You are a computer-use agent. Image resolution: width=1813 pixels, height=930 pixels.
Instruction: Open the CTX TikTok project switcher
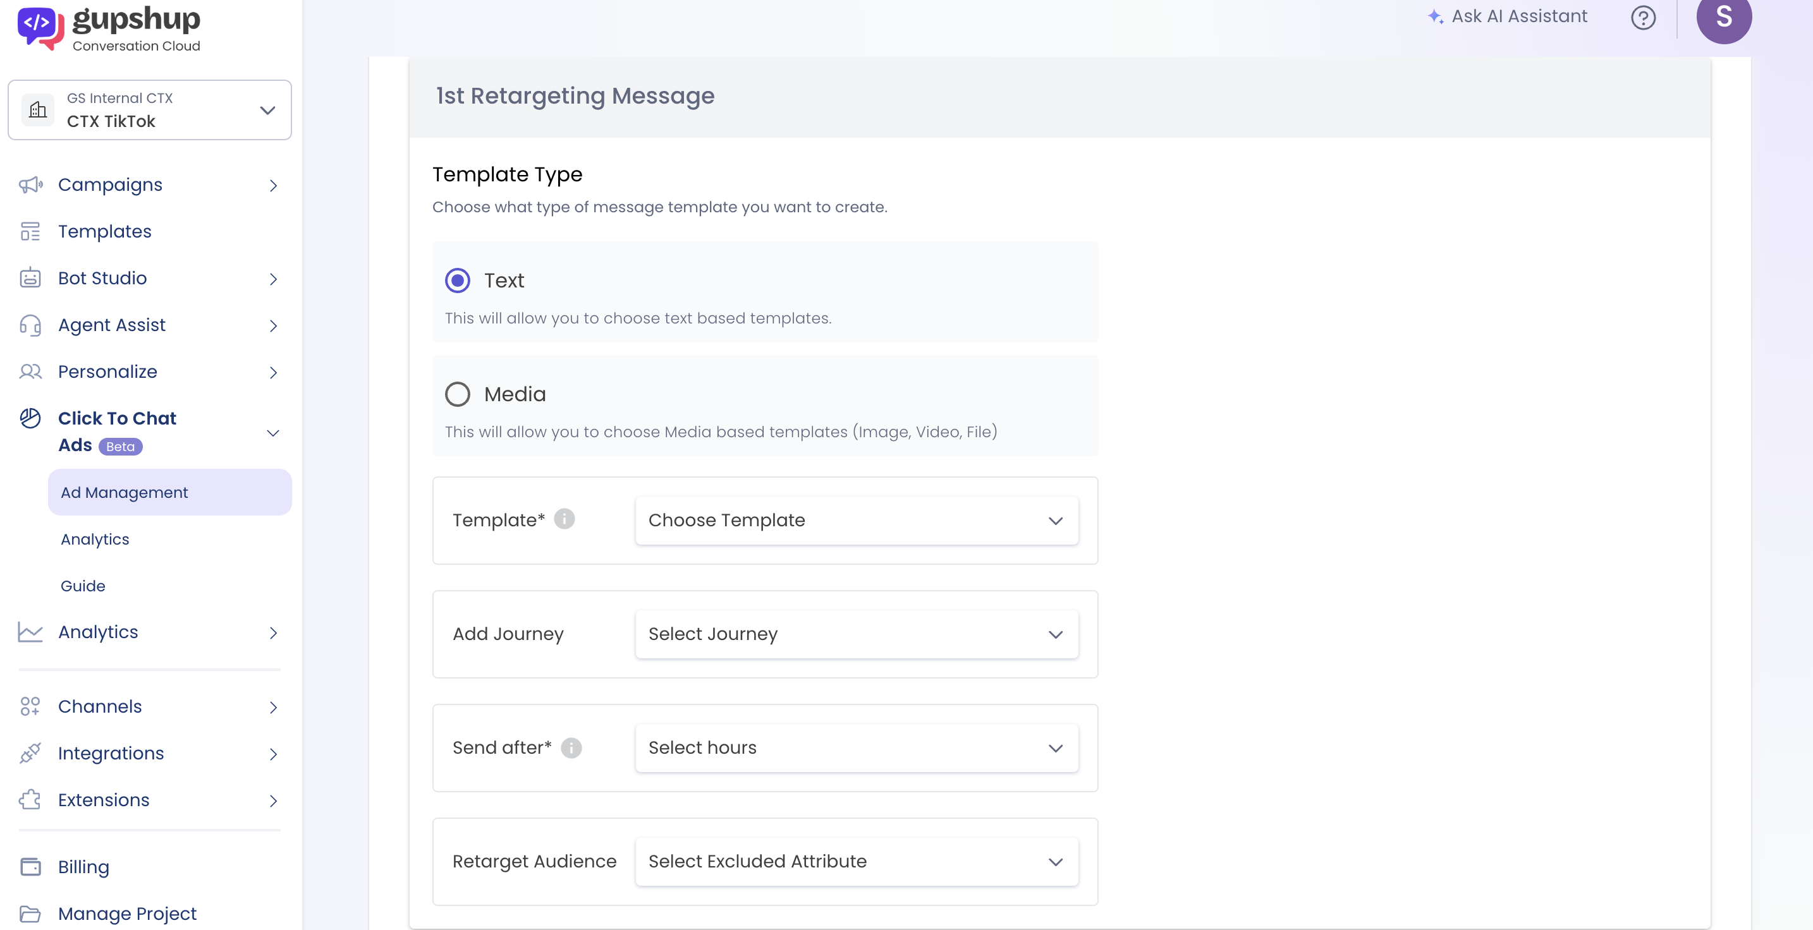coord(149,110)
